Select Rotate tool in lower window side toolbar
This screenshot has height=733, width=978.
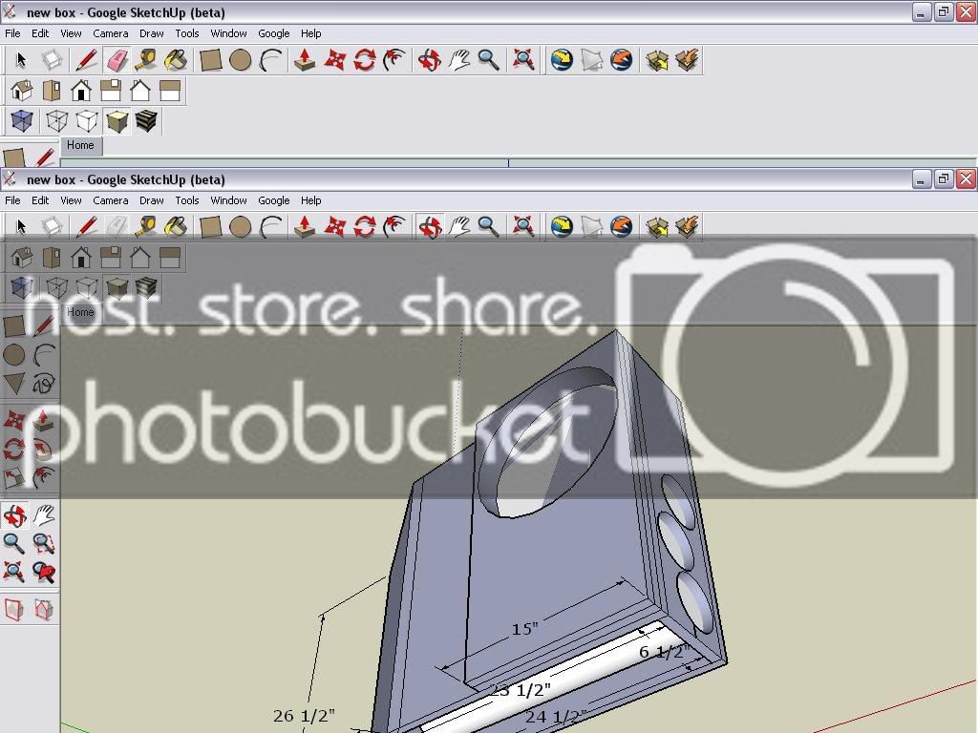13,449
